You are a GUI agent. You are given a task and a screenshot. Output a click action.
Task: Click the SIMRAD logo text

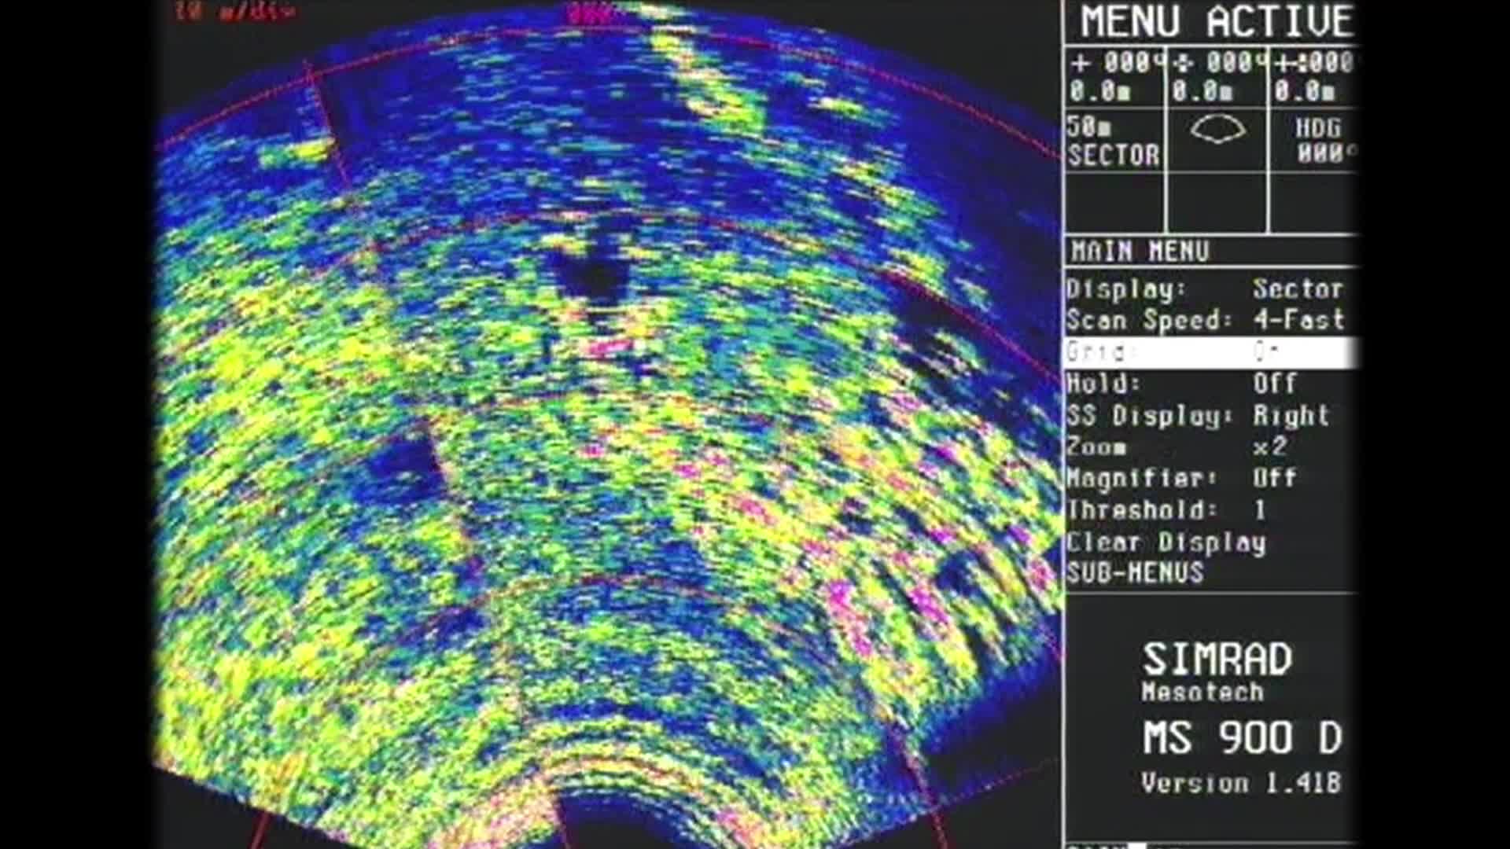[x=1217, y=660]
